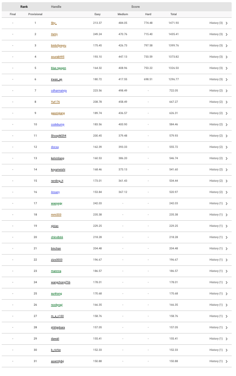Open the dawali handle link
The image size is (236, 376).
click(x=55, y=339)
